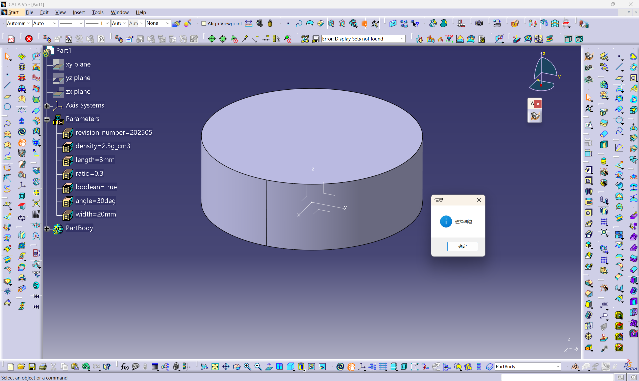
Task: Click the Print icon in the bottom toolbar
Action: pyautogui.click(x=42, y=366)
